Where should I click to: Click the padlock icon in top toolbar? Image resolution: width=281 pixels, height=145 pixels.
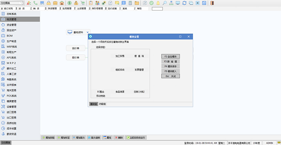(49, 3)
